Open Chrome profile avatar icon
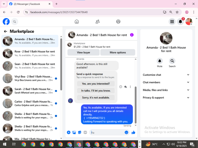 (x=187, y=12)
